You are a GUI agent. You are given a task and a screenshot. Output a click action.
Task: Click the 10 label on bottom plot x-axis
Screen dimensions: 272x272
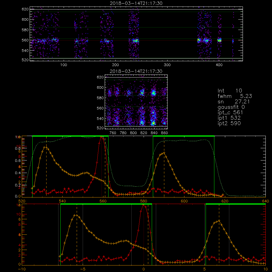click(265, 269)
